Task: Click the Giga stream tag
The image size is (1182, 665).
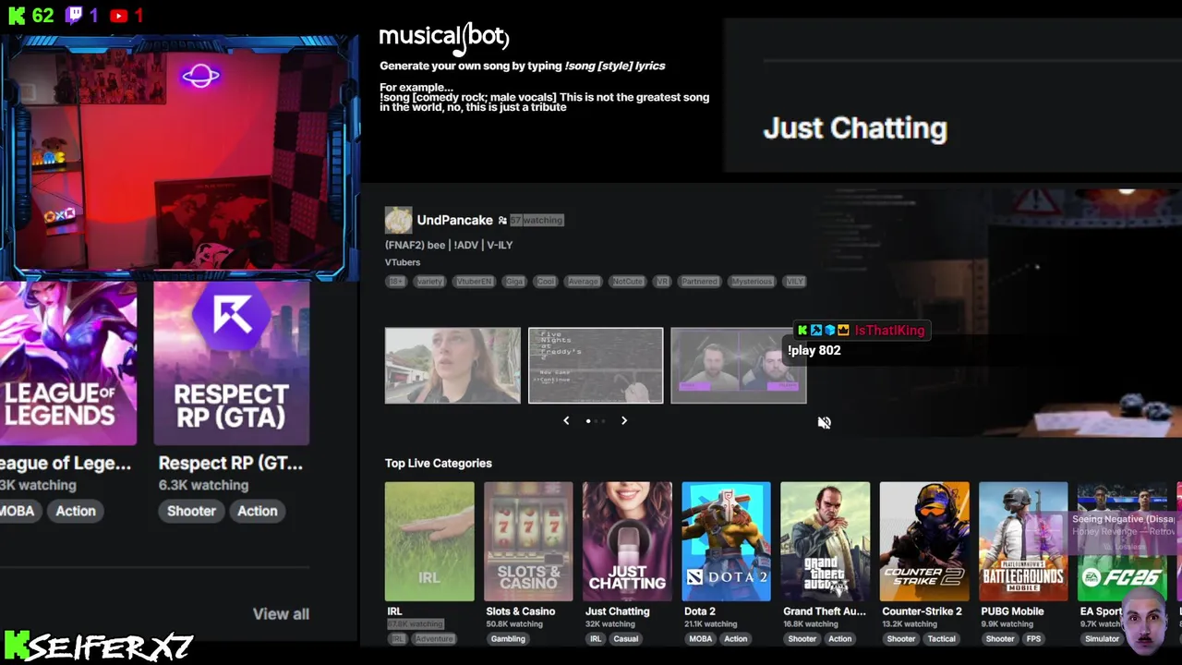Action: pyautogui.click(x=514, y=282)
